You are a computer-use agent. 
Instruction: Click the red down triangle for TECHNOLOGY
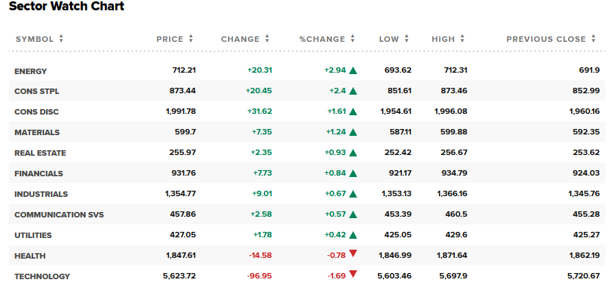353,274
